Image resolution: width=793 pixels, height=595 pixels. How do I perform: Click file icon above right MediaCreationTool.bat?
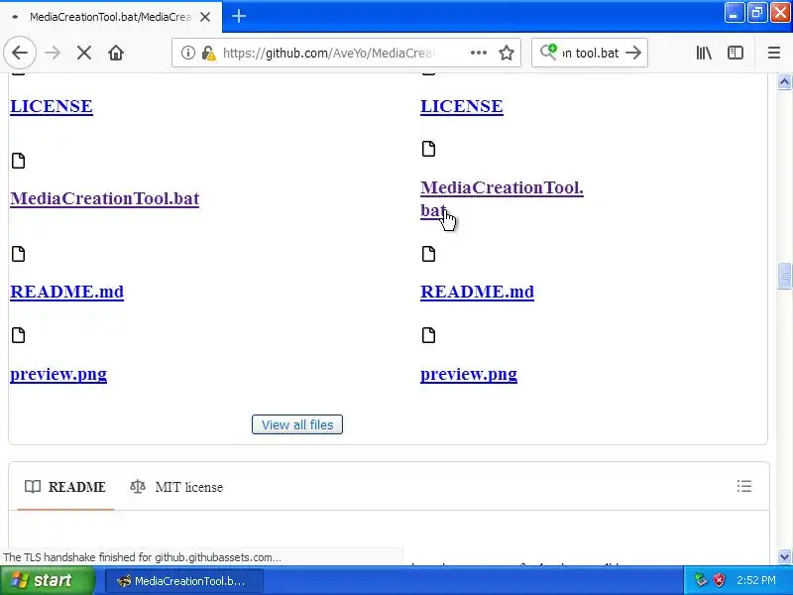[x=428, y=149]
